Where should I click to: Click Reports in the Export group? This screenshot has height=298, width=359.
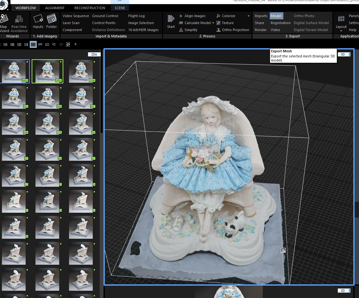click(261, 16)
